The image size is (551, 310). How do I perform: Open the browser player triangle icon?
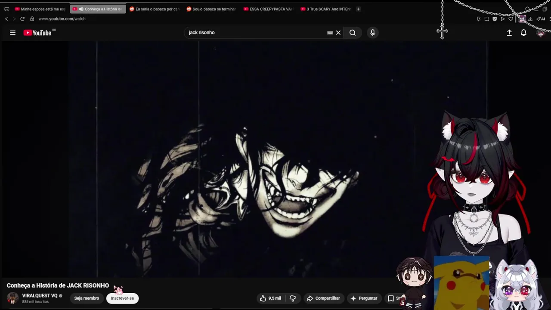[502, 19]
